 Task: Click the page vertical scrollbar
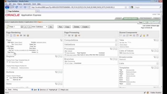click(x=162, y=40)
